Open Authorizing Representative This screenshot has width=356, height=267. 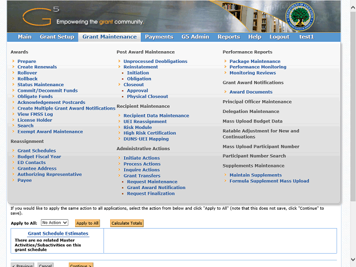click(50, 174)
